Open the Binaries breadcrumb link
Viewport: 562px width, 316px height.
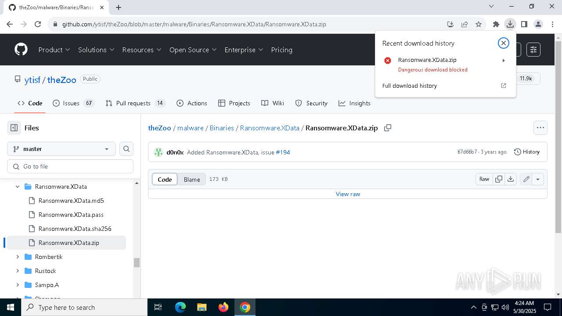[222, 128]
